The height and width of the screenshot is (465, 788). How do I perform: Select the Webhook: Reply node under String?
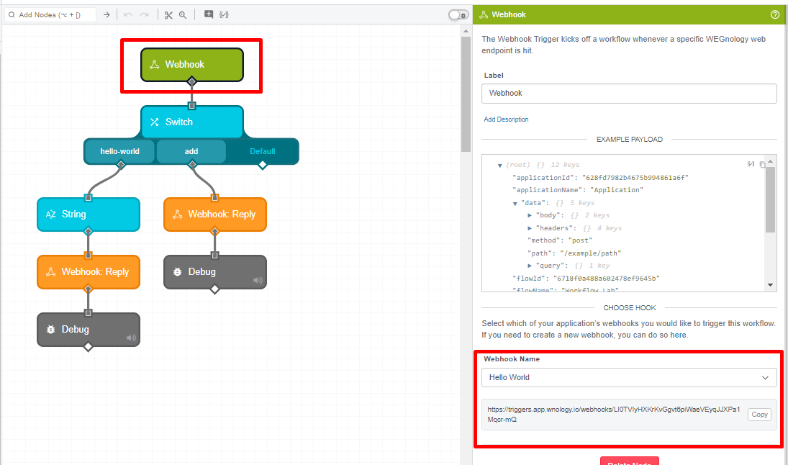pos(89,272)
